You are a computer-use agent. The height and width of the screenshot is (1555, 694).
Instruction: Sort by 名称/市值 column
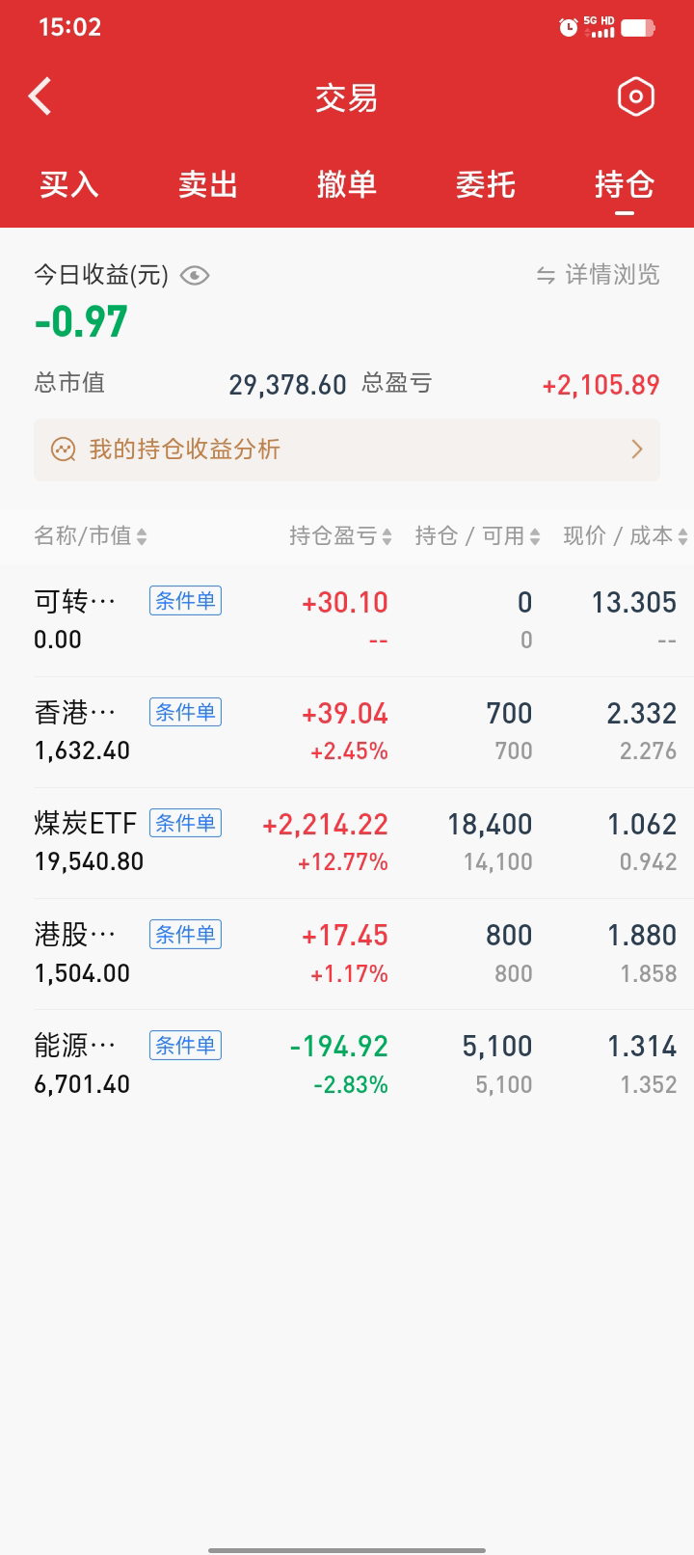pyautogui.click(x=90, y=536)
